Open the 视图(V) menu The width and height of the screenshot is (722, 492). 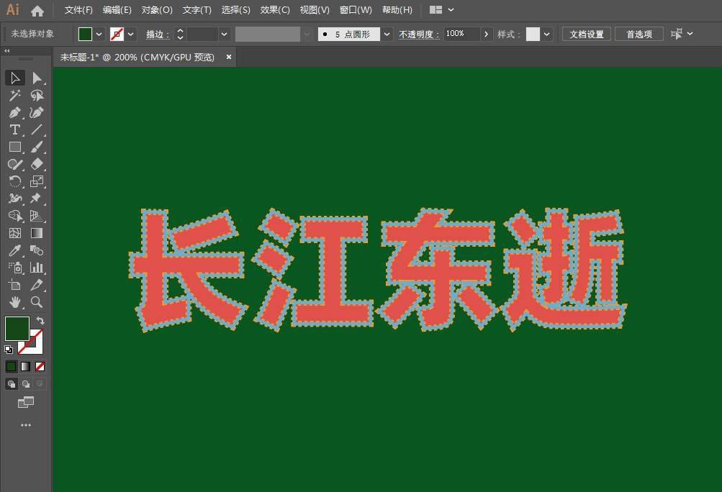click(315, 9)
